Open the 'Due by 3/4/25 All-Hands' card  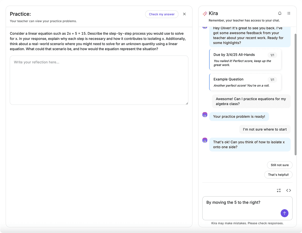coord(245,60)
